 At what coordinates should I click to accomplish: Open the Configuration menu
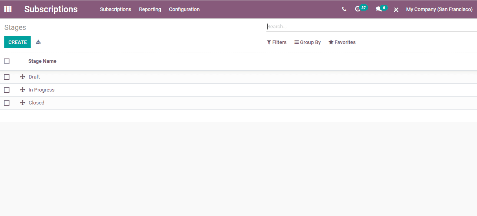click(x=184, y=9)
